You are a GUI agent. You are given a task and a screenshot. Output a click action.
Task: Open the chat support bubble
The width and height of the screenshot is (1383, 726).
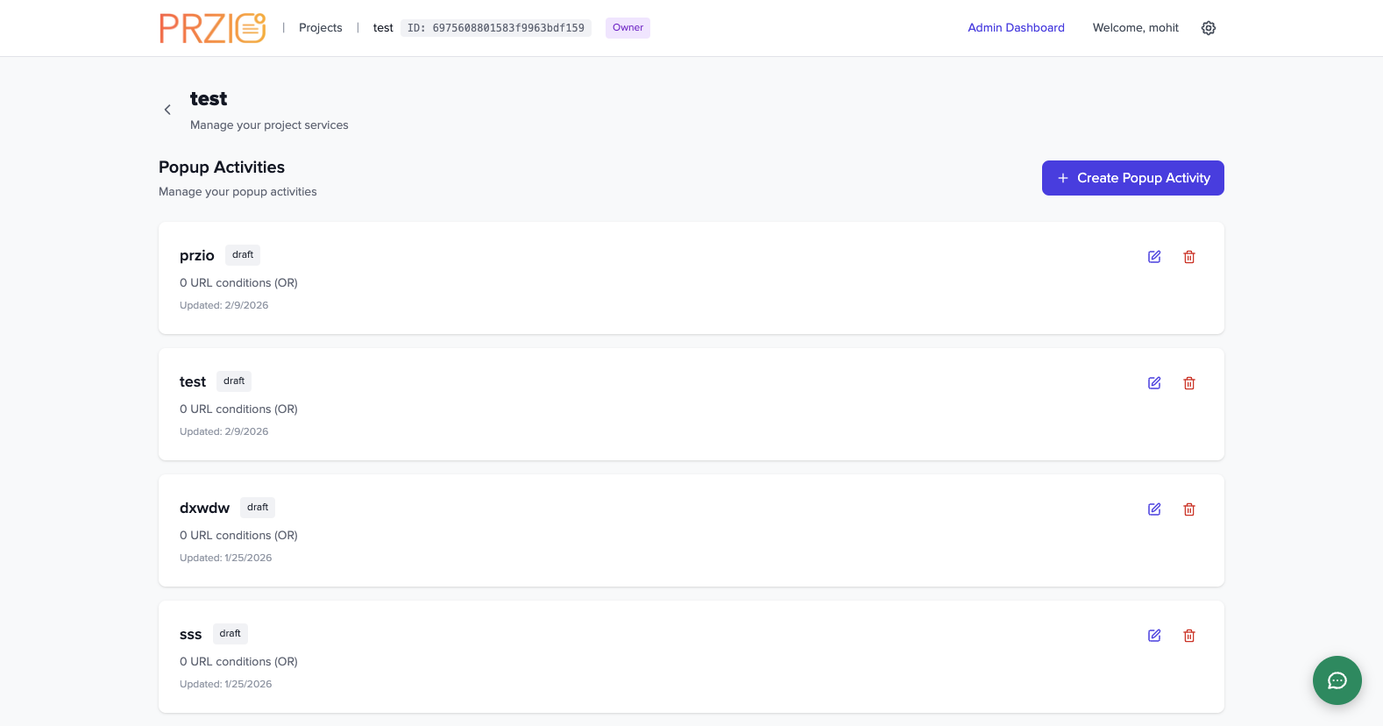coord(1337,680)
